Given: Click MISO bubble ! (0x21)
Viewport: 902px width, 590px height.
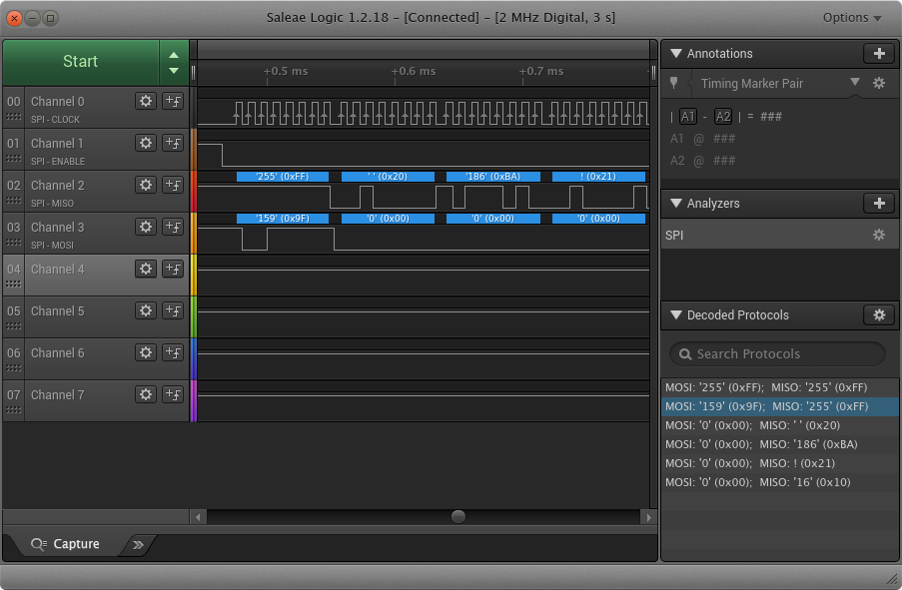Looking at the screenshot, I should click(x=599, y=177).
